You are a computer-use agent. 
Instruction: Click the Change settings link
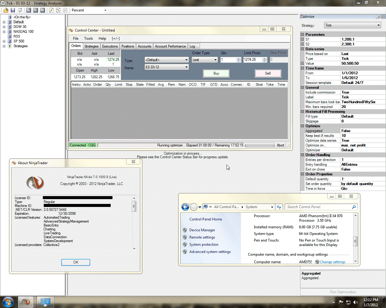(x=333, y=262)
